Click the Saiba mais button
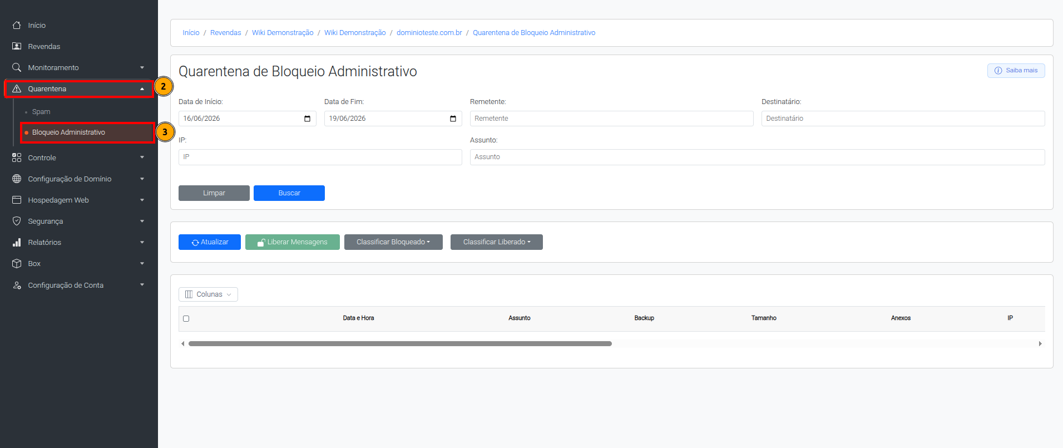This screenshot has height=448, width=1063. (1016, 71)
